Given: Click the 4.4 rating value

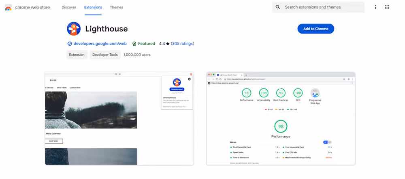Looking at the screenshot, I should point(162,44).
